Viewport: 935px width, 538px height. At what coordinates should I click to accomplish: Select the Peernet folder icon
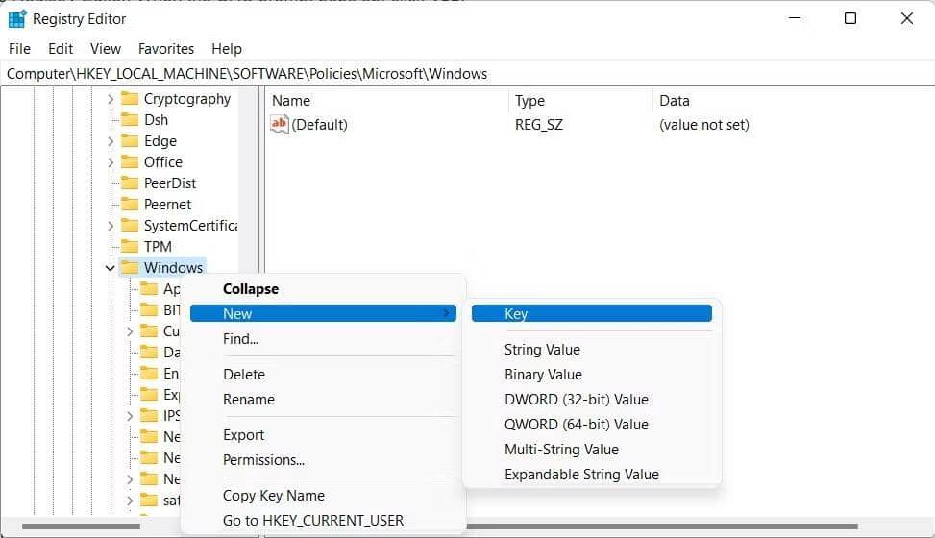130,204
